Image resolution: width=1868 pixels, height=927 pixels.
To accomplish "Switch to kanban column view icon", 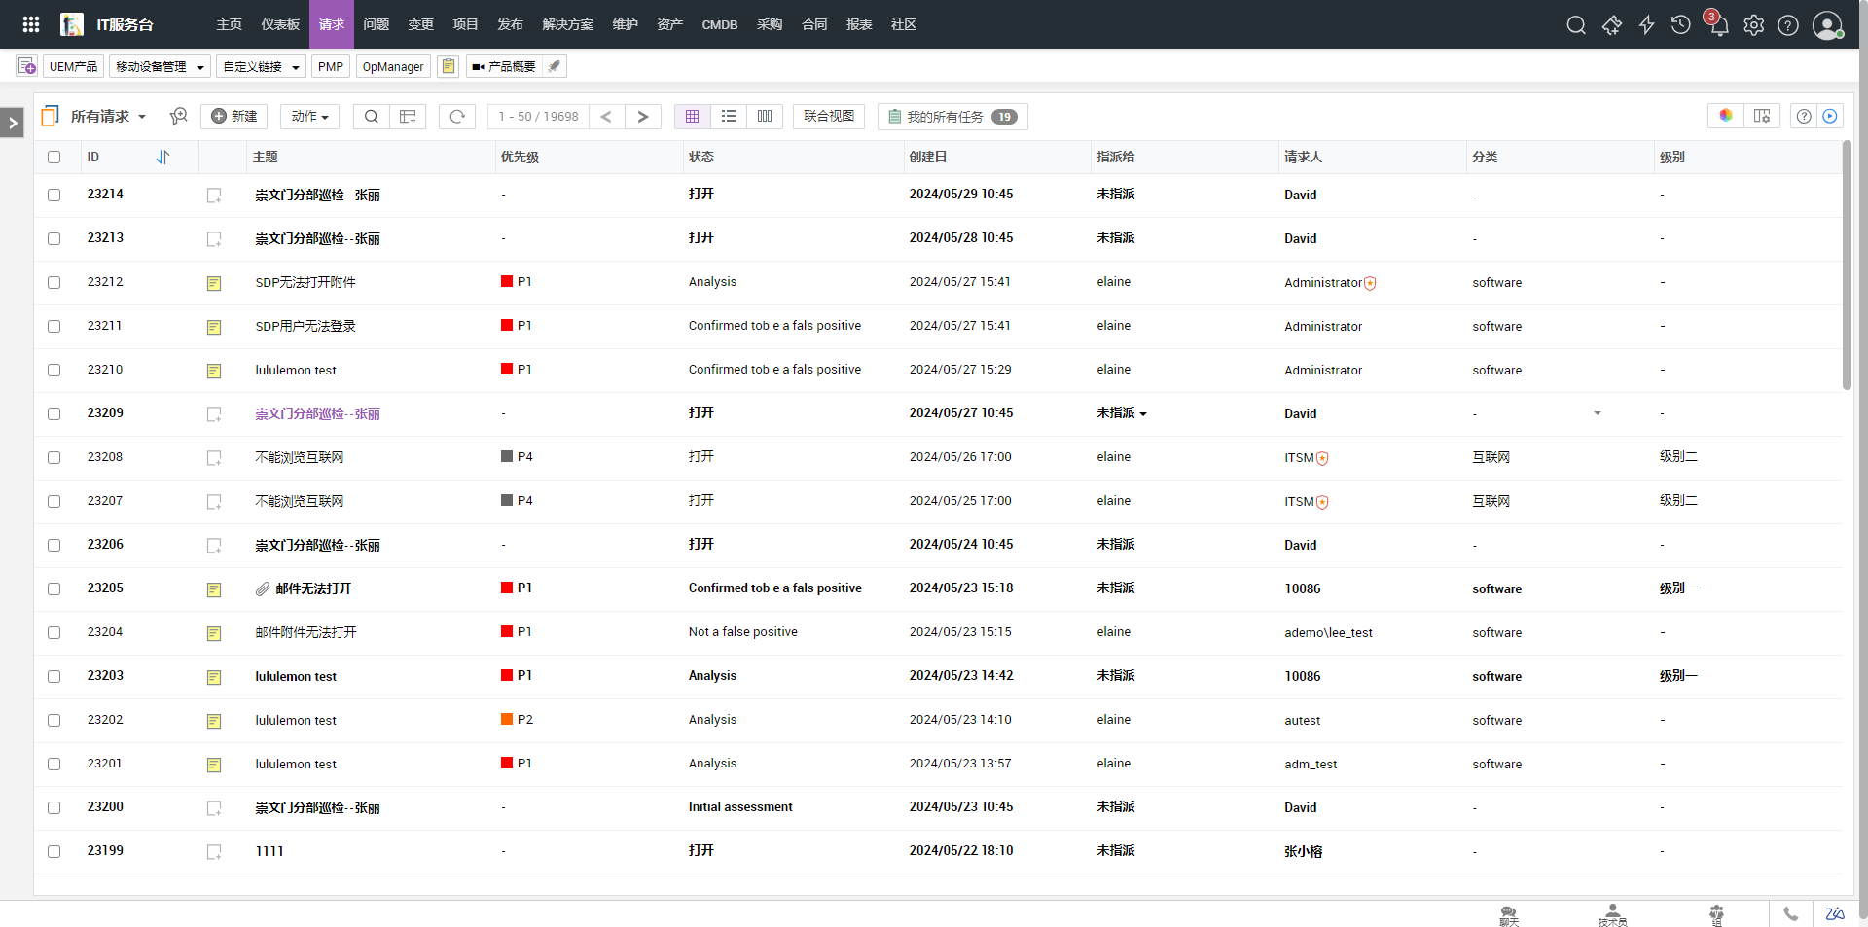I will (x=765, y=117).
